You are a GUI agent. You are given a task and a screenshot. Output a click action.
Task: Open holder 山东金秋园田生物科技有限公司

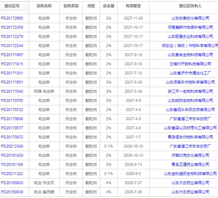(x=190, y=174)
